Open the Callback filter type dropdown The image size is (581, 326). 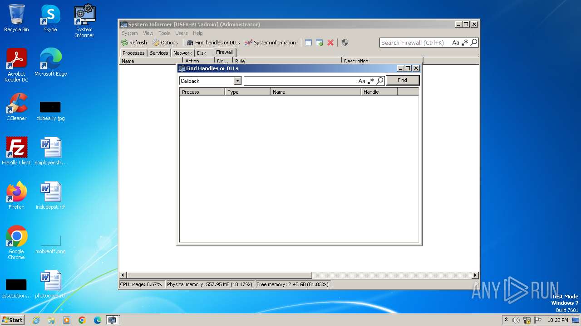[x=237, y=81]
